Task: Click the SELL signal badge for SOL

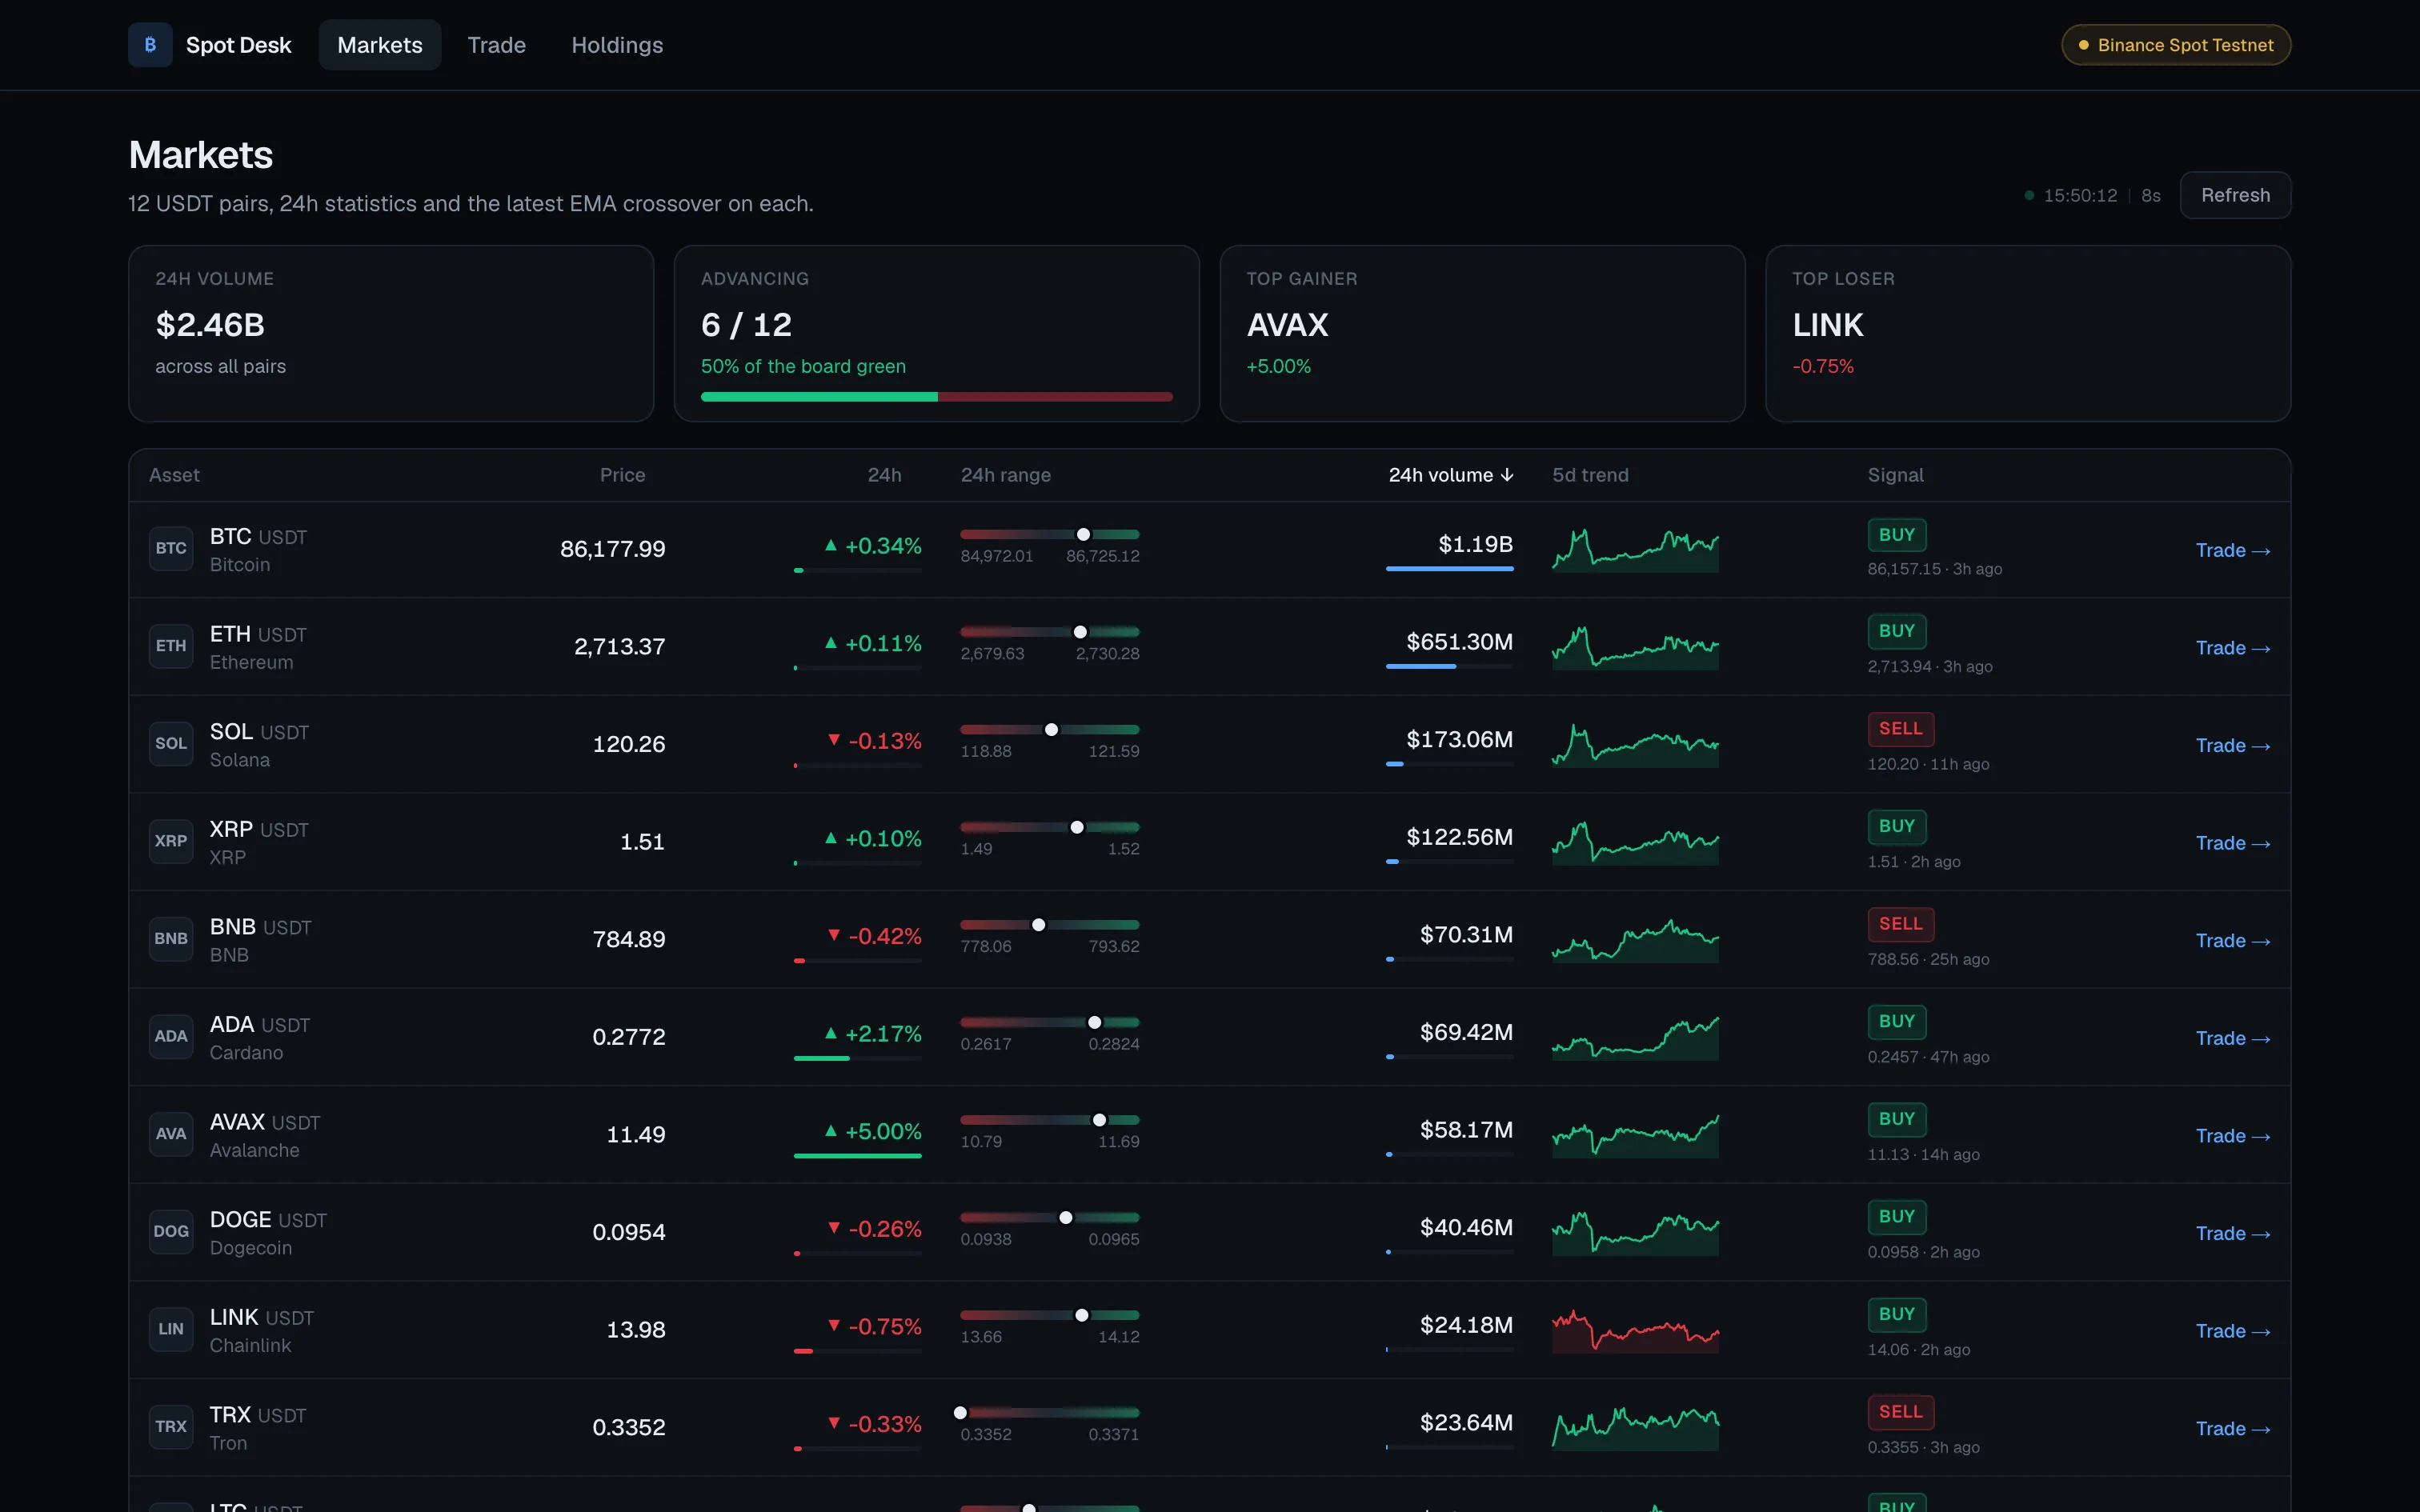Action: (1900, 729)
